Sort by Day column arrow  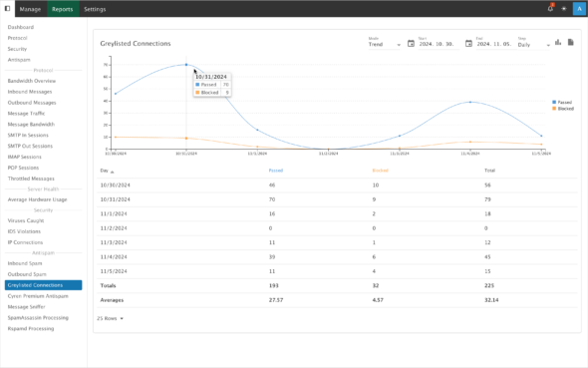point(113,172)
